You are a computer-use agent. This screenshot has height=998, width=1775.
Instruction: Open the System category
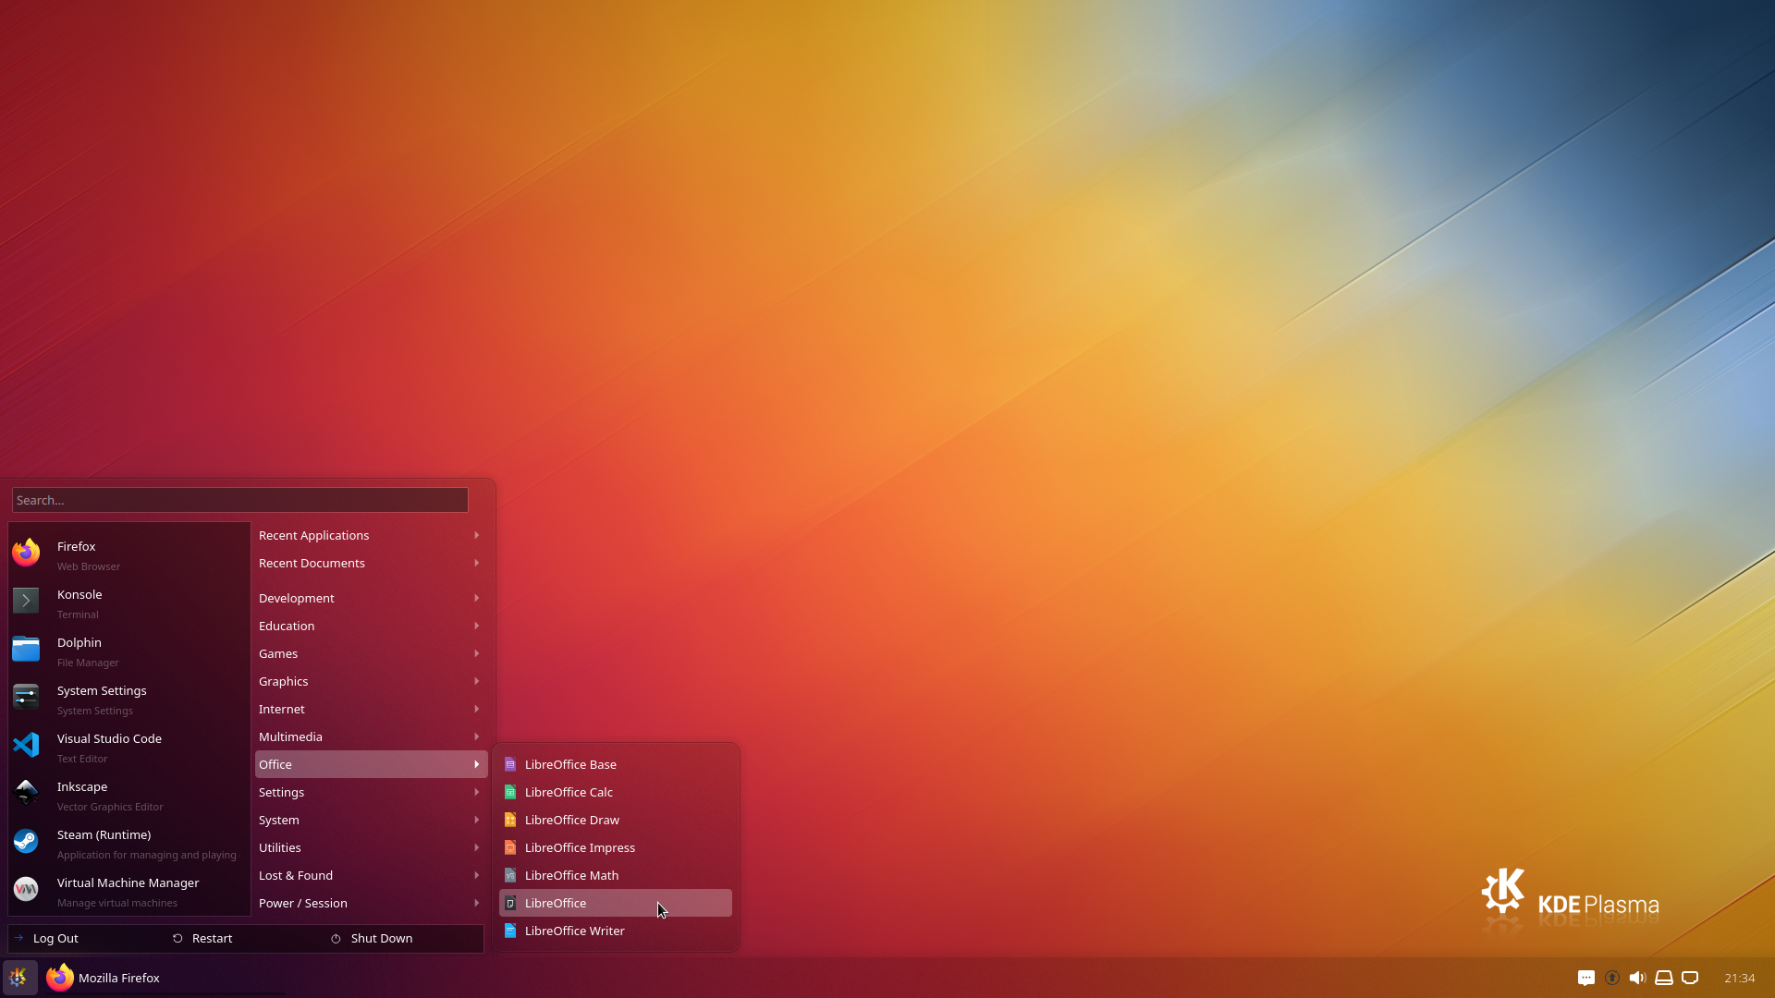tap(370, 820)
